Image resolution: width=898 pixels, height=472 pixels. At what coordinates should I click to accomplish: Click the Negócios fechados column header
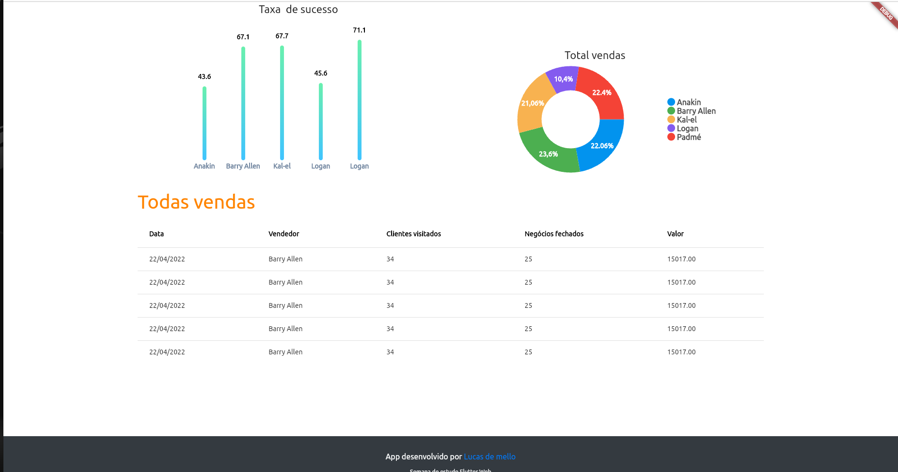click(x=554, y=234)
